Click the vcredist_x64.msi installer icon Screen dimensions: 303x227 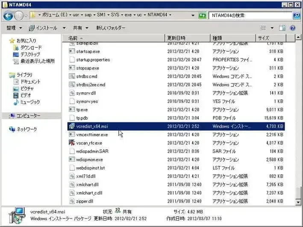click(x=72, y=126)
